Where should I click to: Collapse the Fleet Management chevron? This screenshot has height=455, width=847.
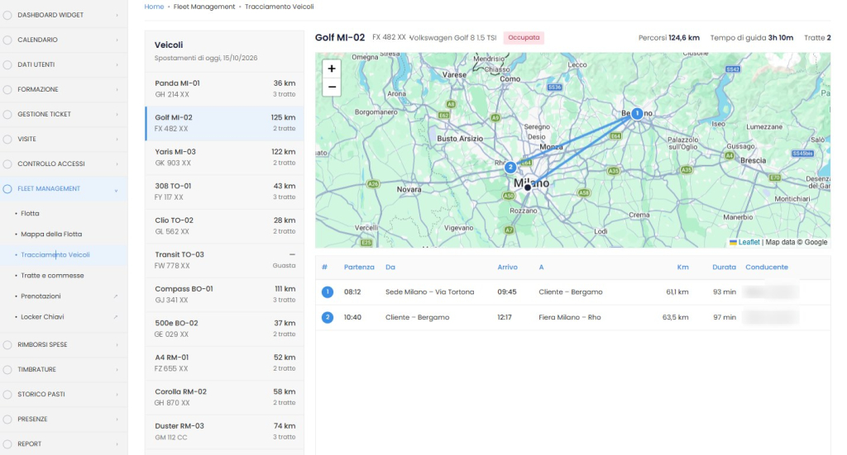(116, 190)
